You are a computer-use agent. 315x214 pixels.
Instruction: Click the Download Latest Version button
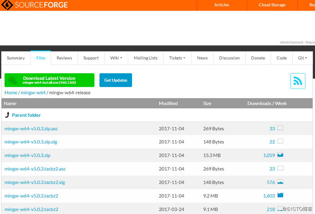49,80
